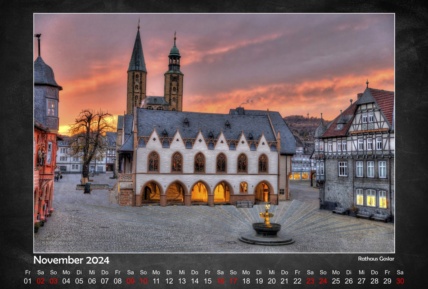The image size is (428, 289).
Task: Click the 'Fr' label above date 08
Action: click(118, 272)
